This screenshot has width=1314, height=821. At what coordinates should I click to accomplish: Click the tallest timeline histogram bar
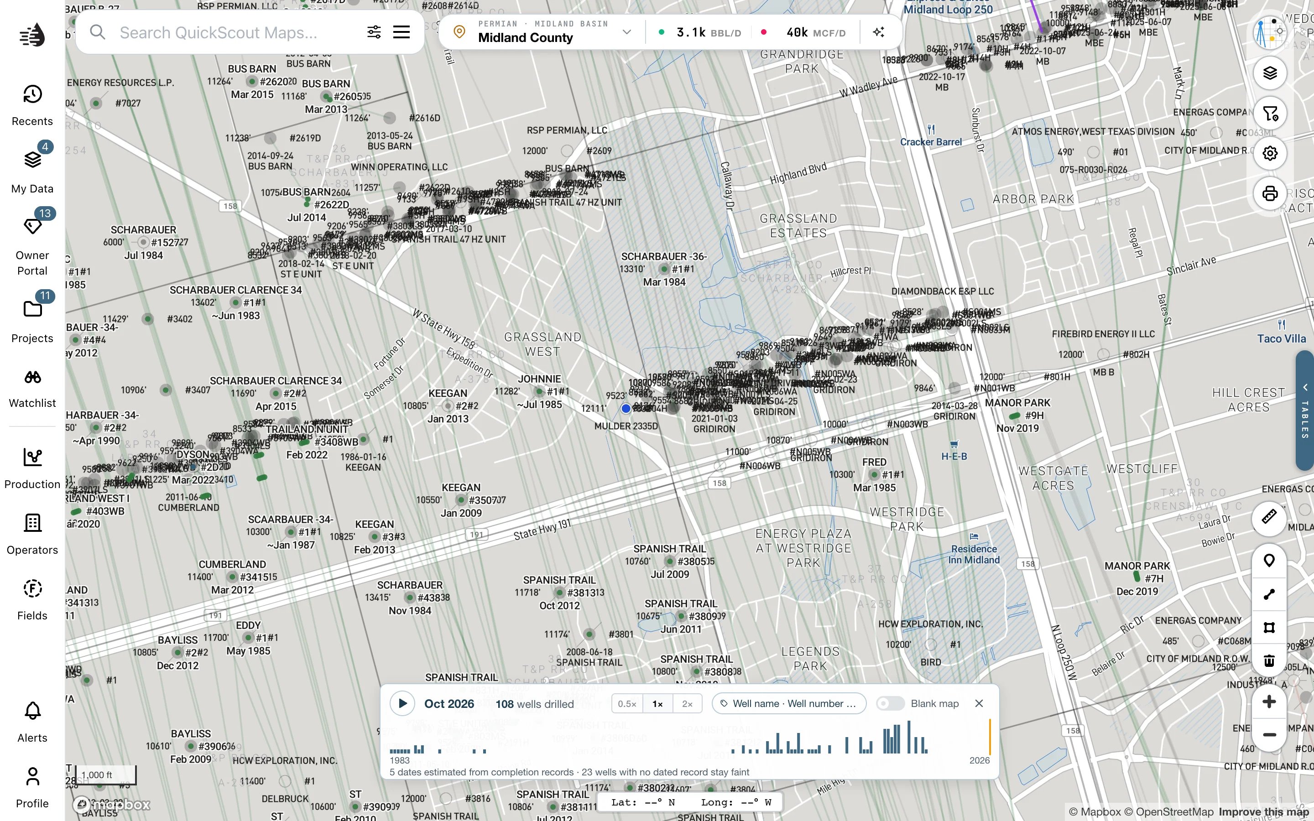coord(909,737)
